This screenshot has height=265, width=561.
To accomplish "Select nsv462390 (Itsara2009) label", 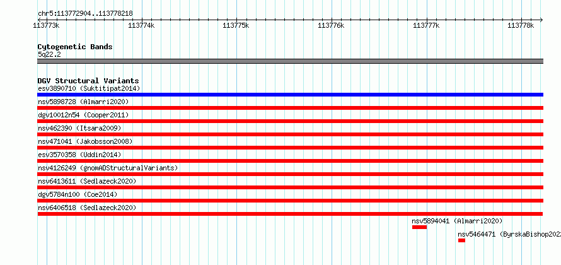I will [79, 128].
